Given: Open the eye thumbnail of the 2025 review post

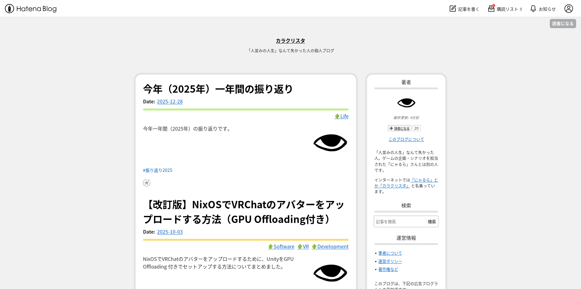Looking at the screenshot, I should (330, 143).
